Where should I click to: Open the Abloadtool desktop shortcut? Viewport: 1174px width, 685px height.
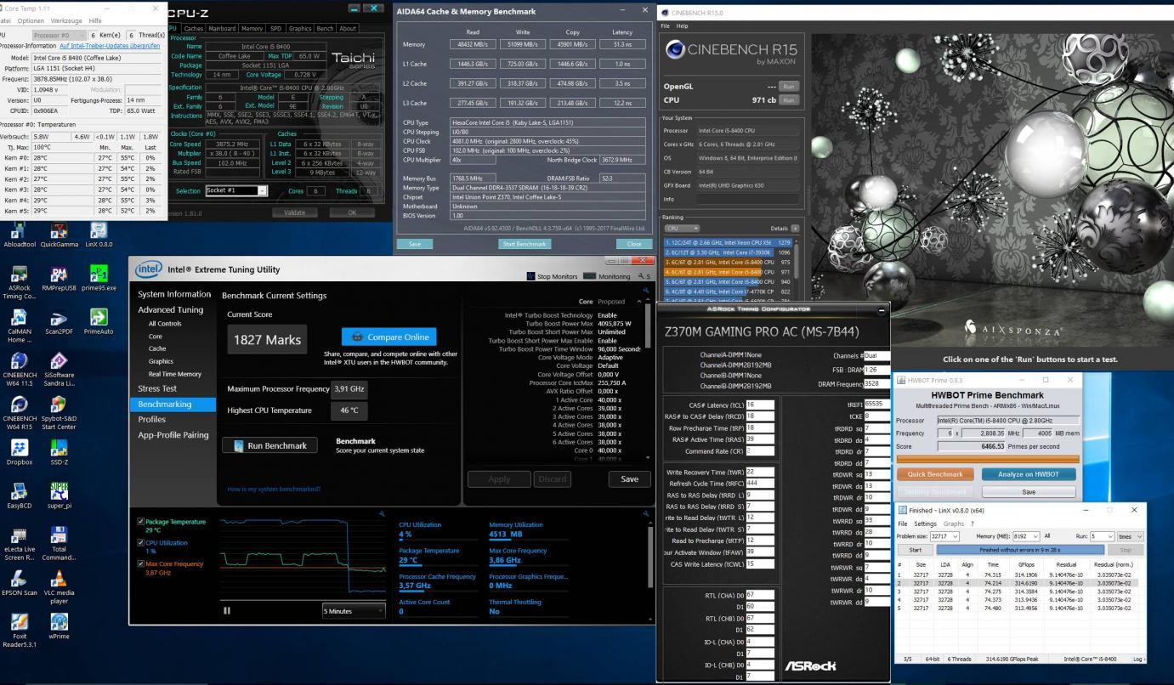20,234
